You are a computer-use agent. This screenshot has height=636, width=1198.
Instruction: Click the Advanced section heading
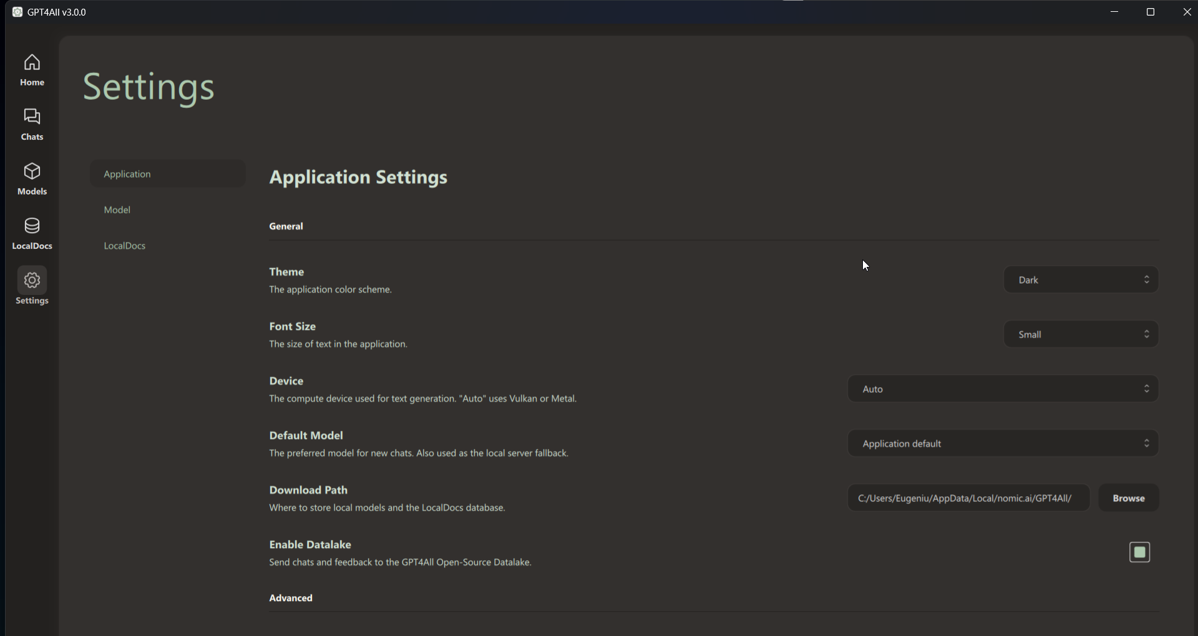coord(291,598)
